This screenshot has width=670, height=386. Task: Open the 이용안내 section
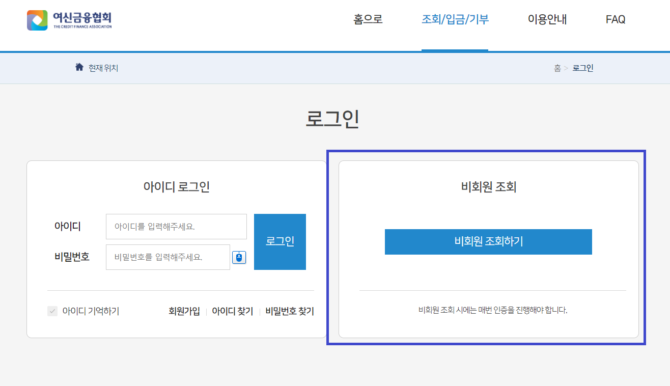(547, 19)
